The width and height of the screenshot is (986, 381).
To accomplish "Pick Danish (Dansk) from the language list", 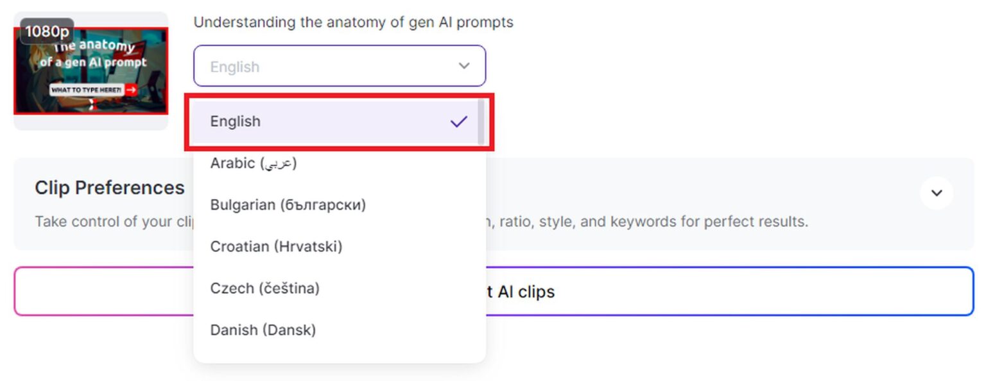I will click(263, 330).
